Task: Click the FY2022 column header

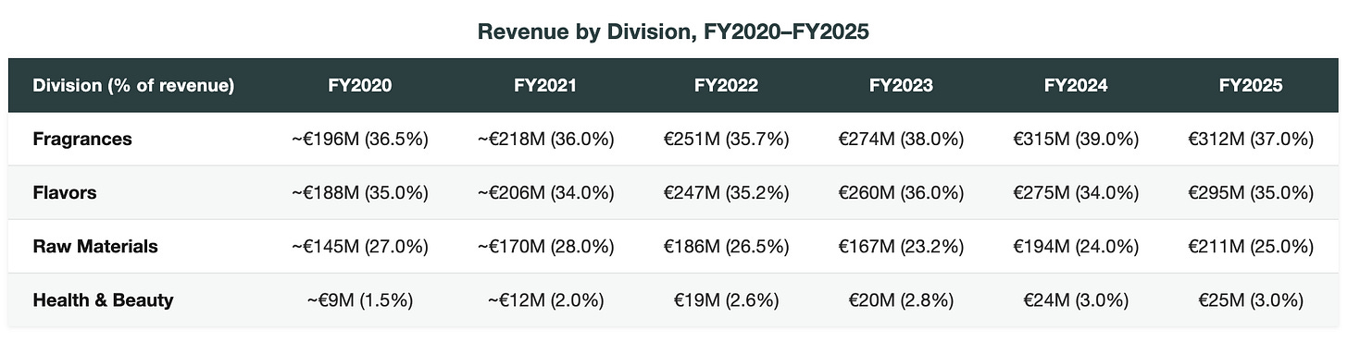Action: pyautogui.click(x=726, y=86)
